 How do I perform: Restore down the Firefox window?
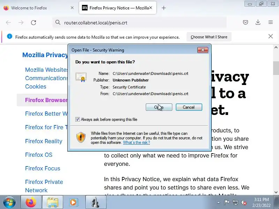click(x=261, y=4)
